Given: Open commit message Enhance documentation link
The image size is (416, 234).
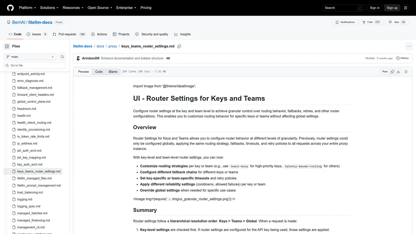Looking at the screenshot, I should coord(132,58).
